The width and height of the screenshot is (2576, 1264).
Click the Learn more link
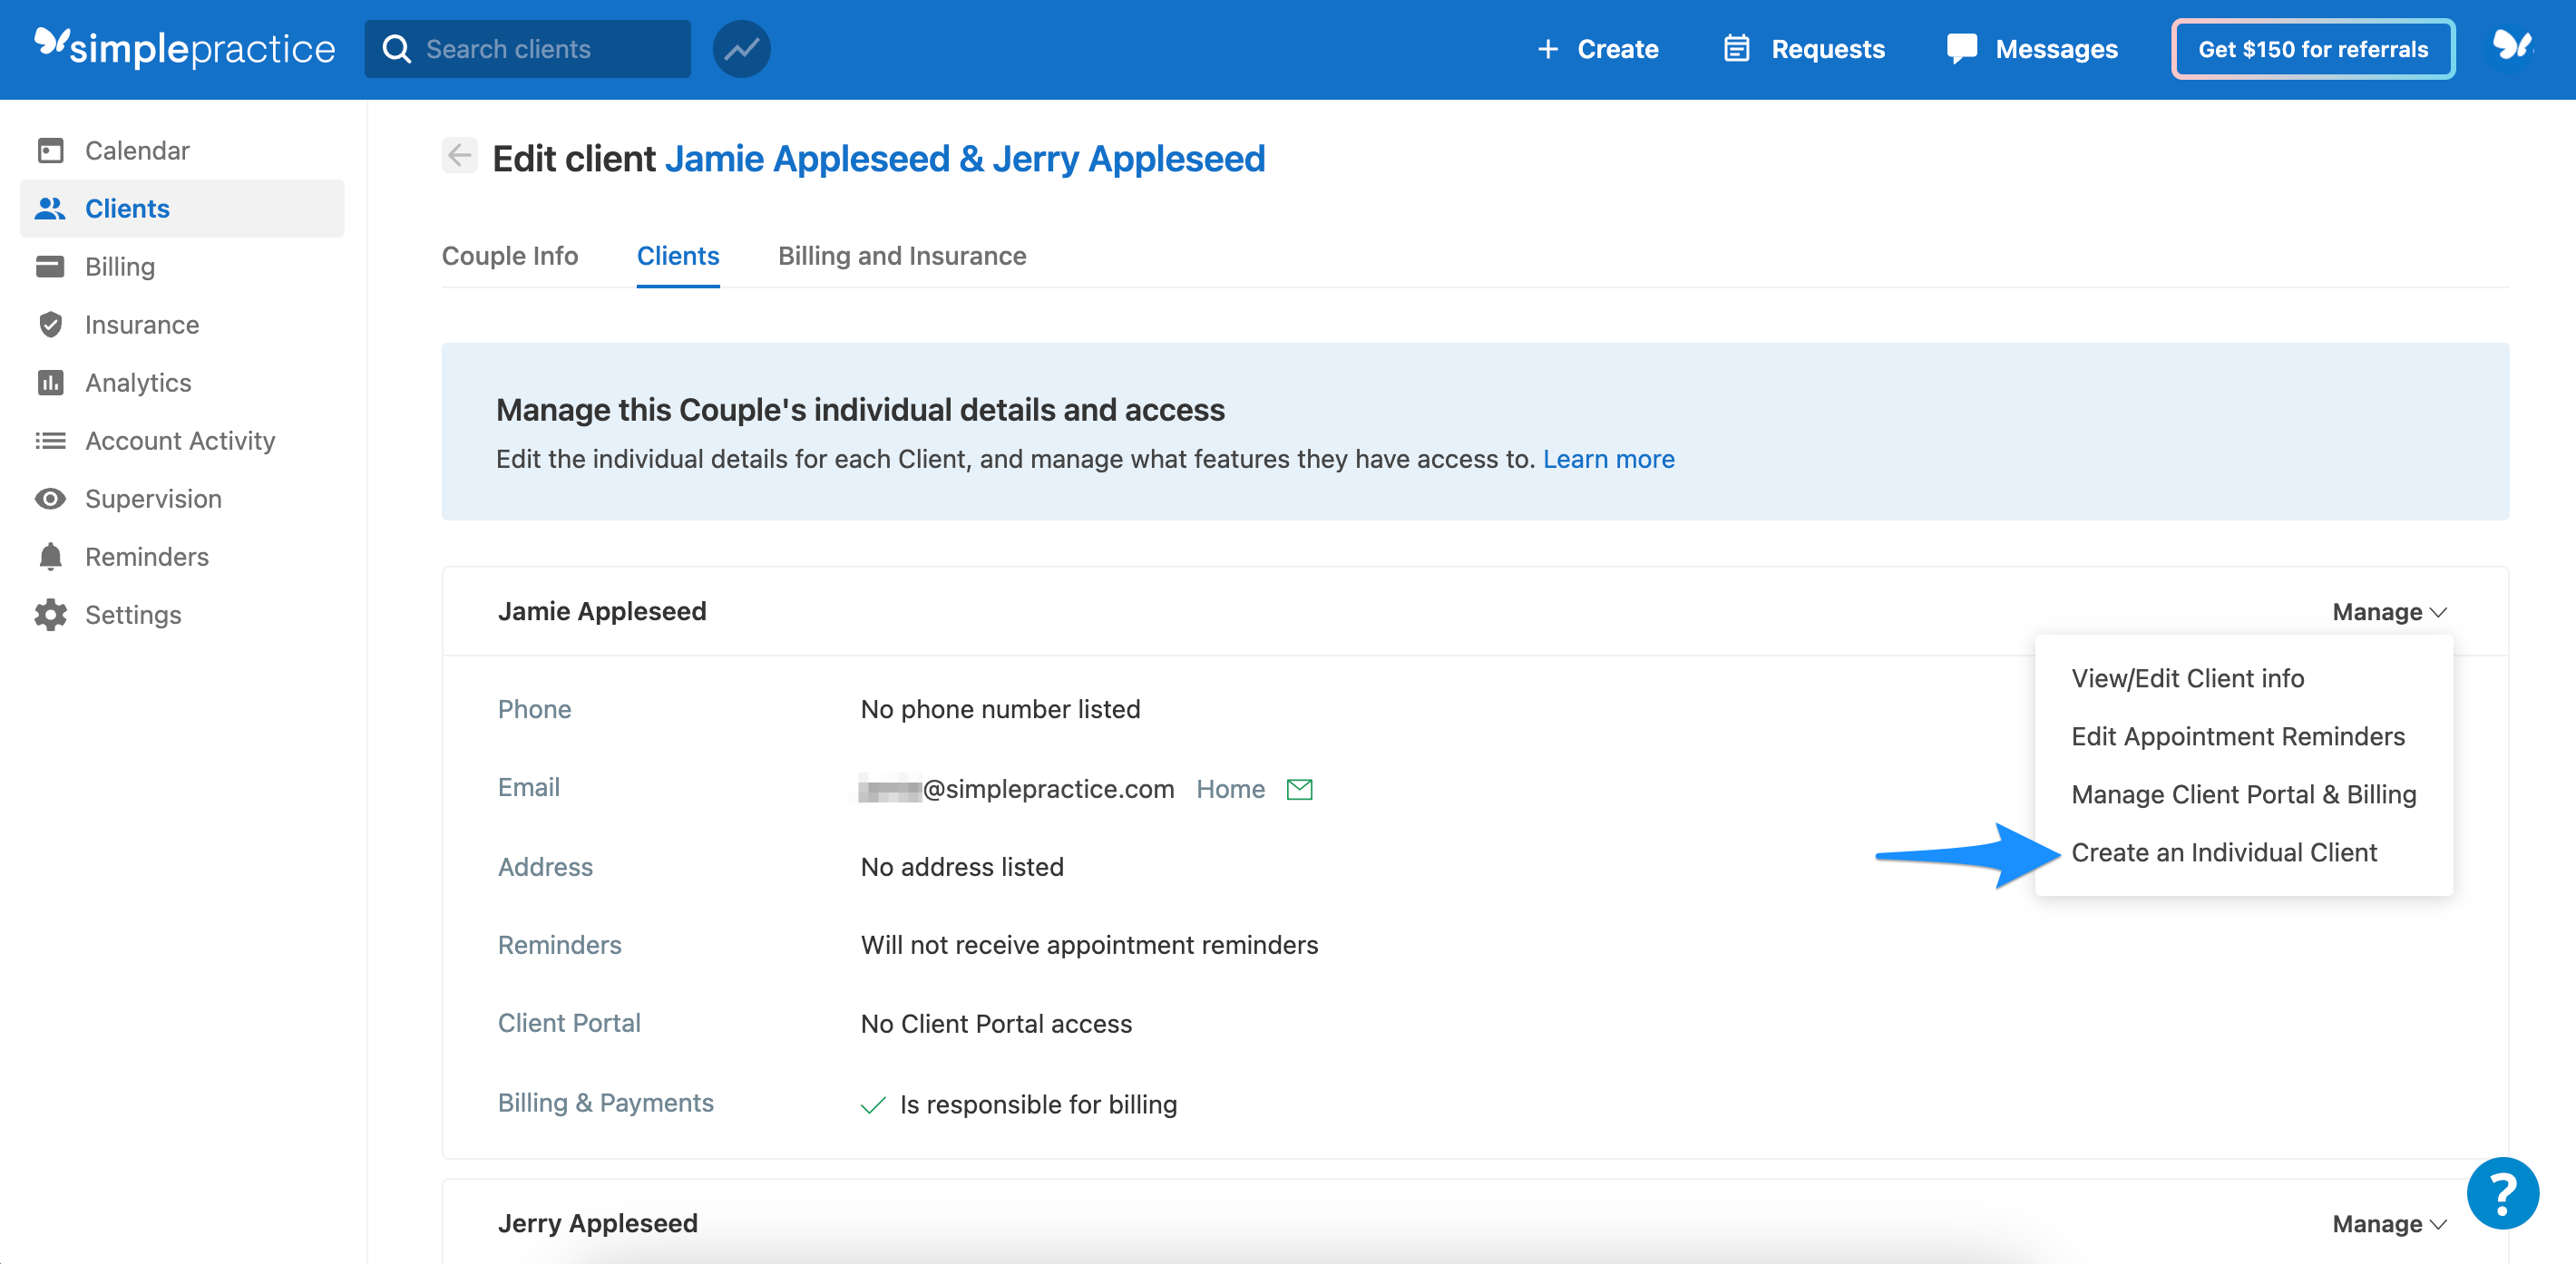tap(1608, 459)
